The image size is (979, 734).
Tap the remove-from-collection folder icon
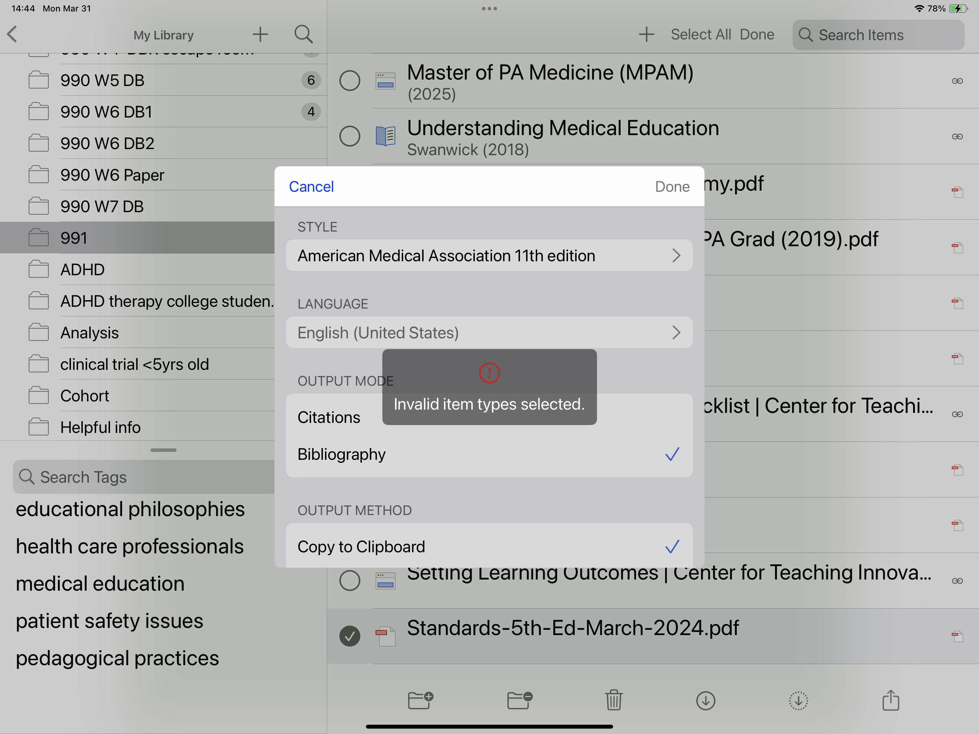tap(519, 700)
